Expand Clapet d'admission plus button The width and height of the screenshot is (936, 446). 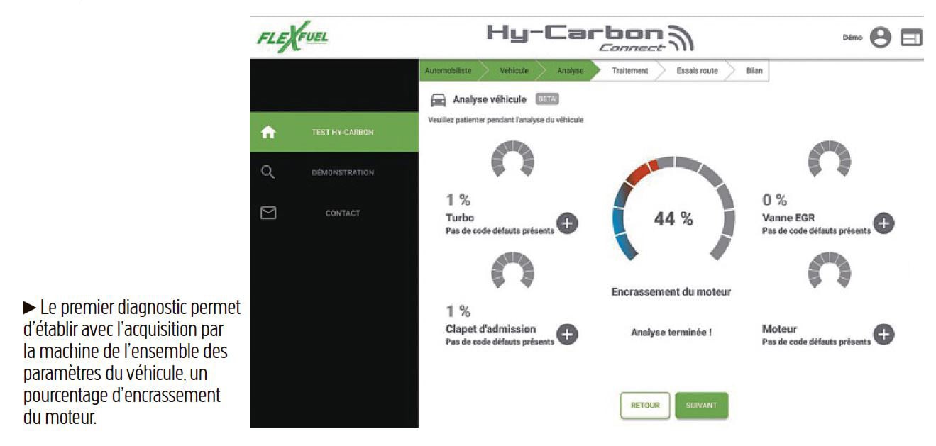(x=566, y=334)
